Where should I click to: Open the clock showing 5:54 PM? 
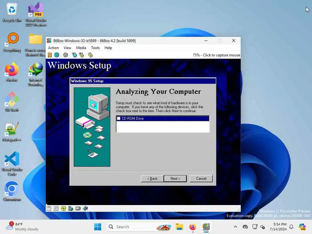tap(278, 227)
